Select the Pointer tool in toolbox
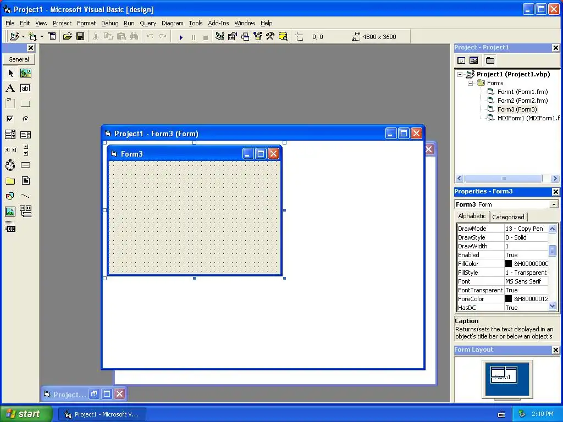Image resolution: width=563 pixels, height=422 pixels. (x=10, y=73)
